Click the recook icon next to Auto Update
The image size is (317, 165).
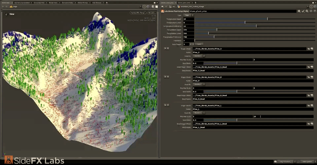299,161
